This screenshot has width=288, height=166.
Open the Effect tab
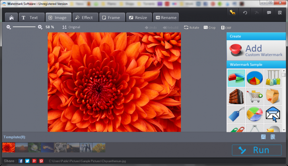tap(83, 18)
